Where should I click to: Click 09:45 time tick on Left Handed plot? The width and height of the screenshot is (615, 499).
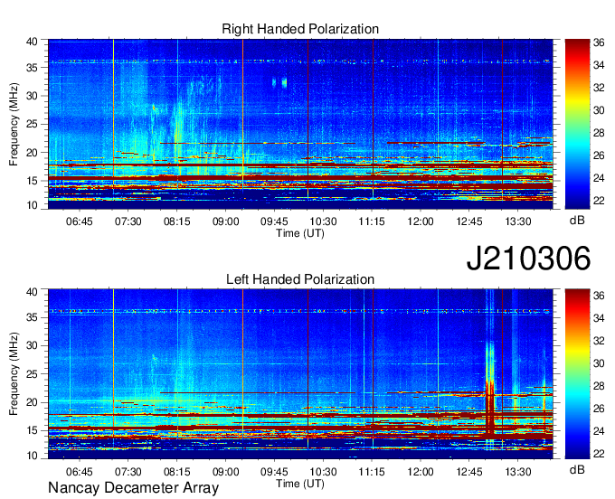[274, 471]
